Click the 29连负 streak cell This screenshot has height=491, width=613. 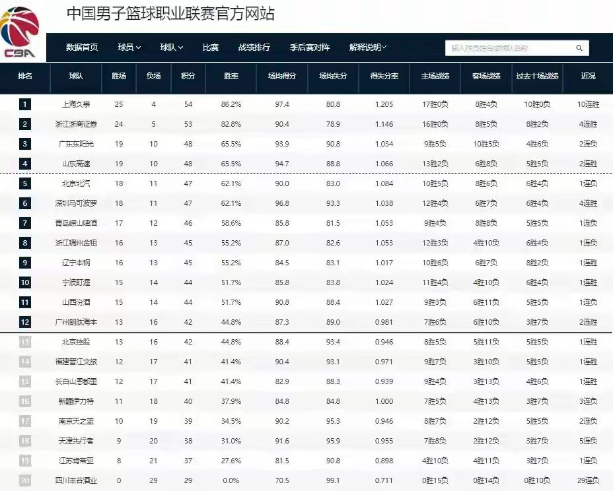point(588,480)
